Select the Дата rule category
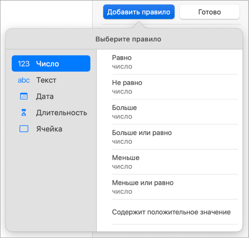The image size is (249, 238). [51, 96]
